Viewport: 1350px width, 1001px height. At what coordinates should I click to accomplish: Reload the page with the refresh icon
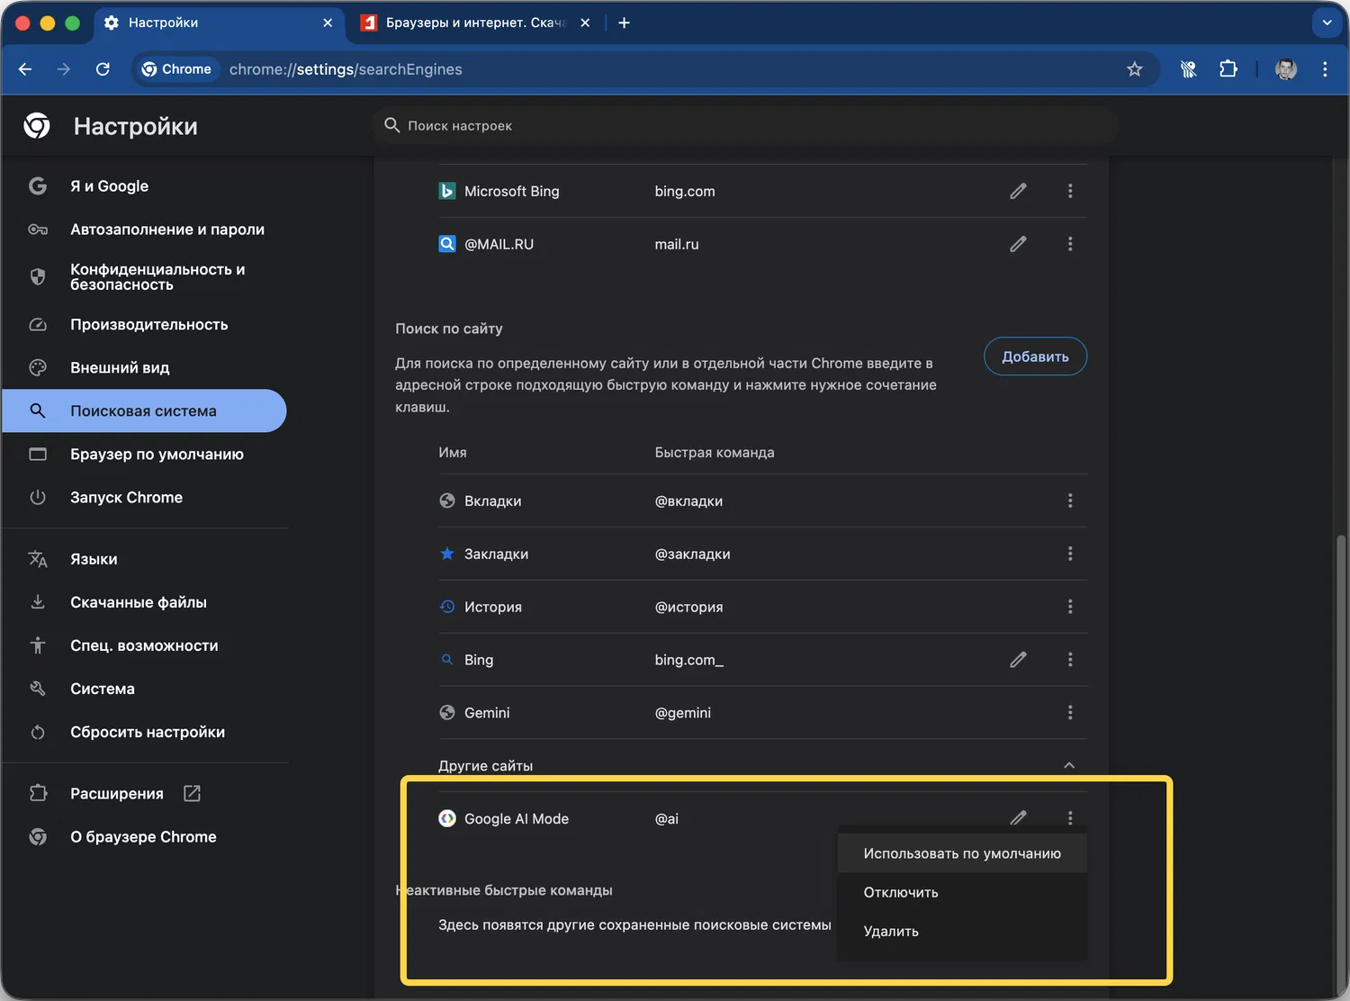(103, 69)
